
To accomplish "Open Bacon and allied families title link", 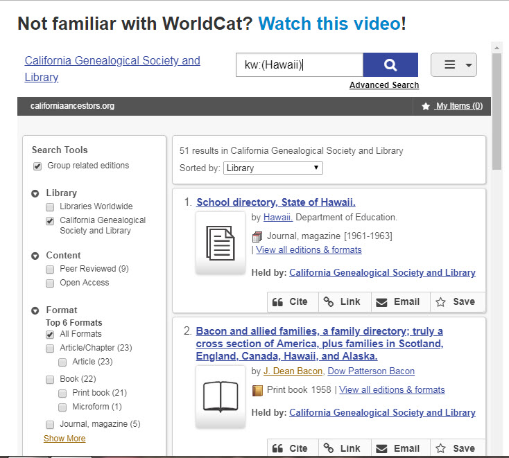I will pos(320,344).
